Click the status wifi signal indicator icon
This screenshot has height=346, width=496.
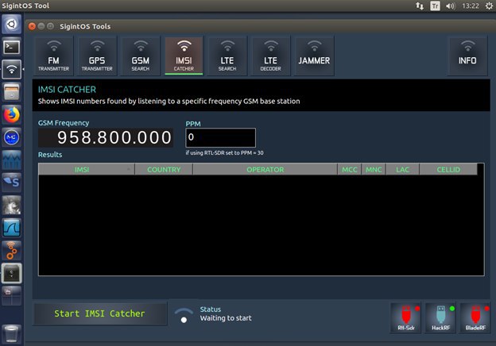pyautogui.click(x=184, y=315)
